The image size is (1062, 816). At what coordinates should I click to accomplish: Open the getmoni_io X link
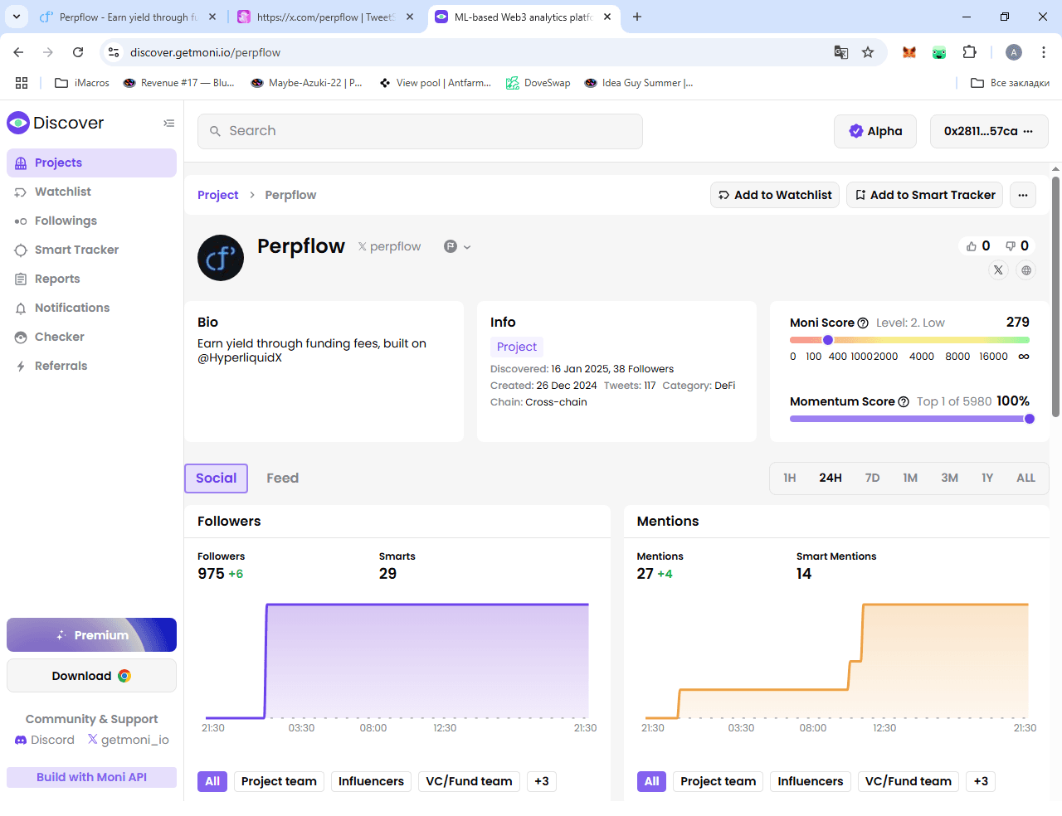(128, 740)
